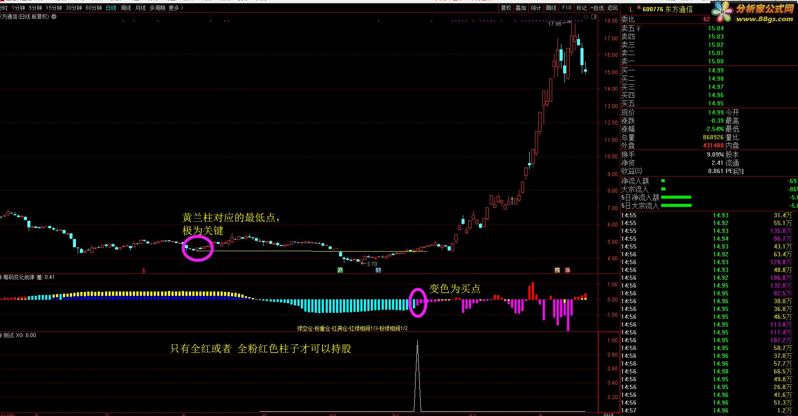Click the 总量 value 868926

pos(713,137)
